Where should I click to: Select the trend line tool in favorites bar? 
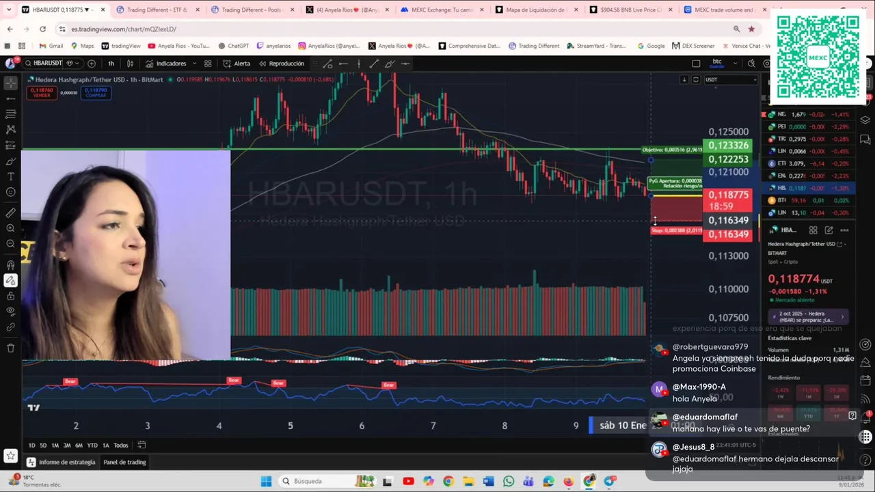click(374, 64)
